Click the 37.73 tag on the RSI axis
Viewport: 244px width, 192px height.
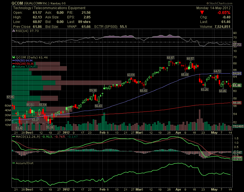(237, 45)
